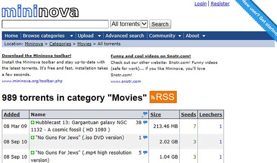Screen dimensions: 277x163
Task: Open Download the Mininova toolbar heading link
Action: 37,56
